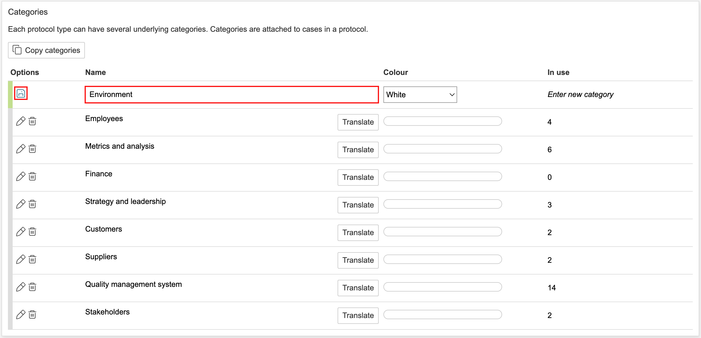Delete the Customers category via trash icon
Screen dimensions: 701x338
click(32, 232)
